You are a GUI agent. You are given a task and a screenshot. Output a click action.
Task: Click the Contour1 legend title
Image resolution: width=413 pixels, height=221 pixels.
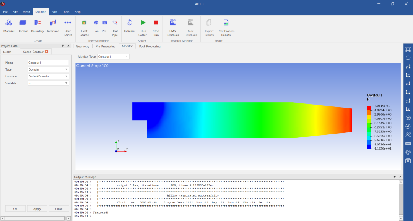coord(374,95)
